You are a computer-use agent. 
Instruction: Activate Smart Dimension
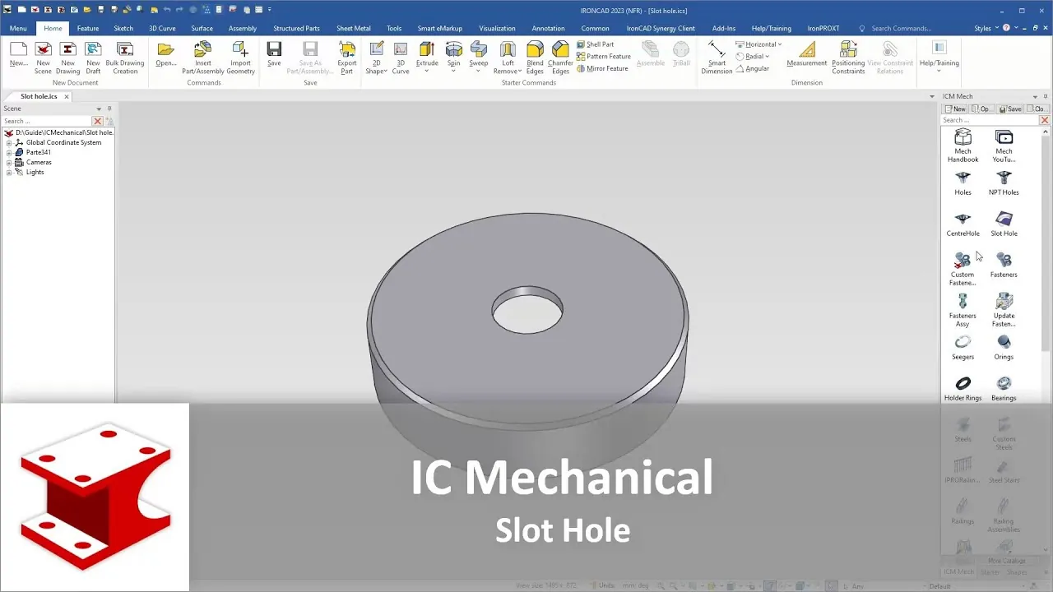tap(717, 58)
